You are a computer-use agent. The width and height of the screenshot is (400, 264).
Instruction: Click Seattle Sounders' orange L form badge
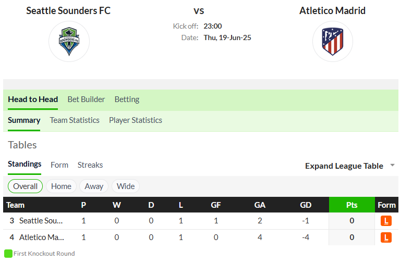[386, 221]
